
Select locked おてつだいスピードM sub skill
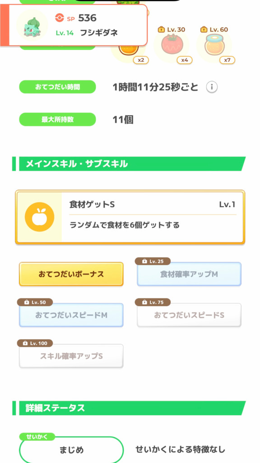point(71,315)
